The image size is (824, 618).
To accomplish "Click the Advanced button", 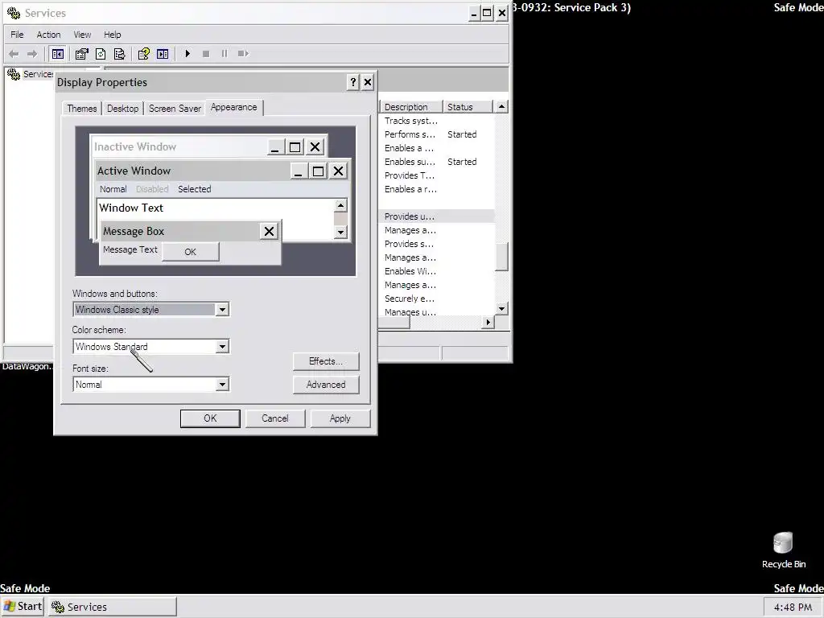I will click(326, 385).
